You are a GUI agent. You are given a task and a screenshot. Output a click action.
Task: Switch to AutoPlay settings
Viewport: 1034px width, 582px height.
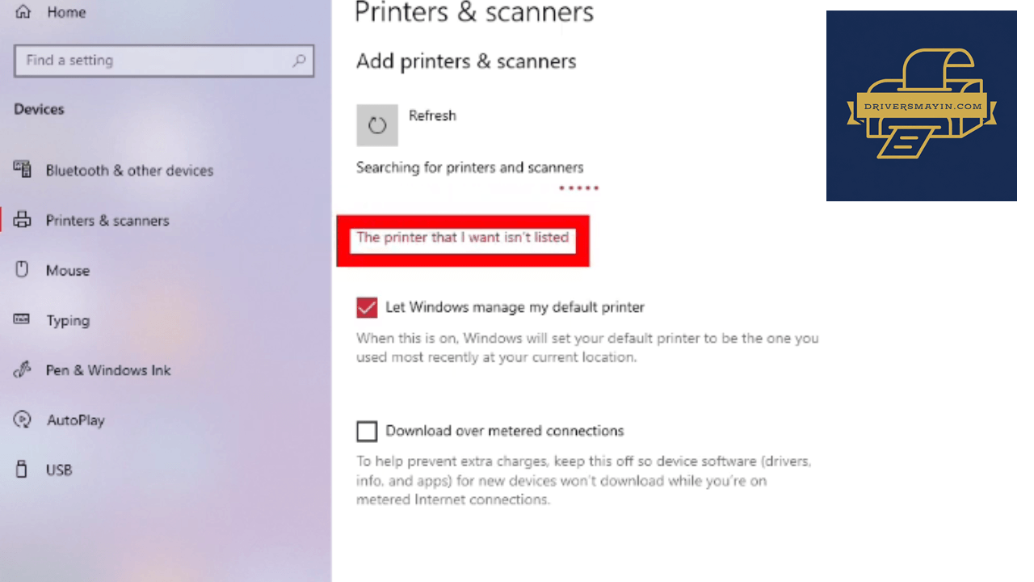pos(75,420)
